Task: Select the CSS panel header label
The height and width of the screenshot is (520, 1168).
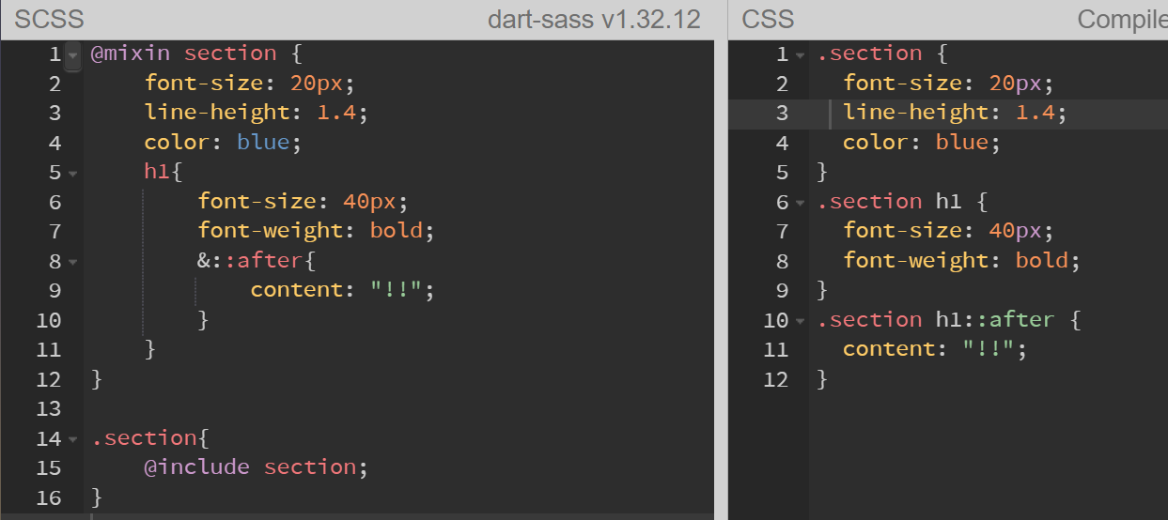Action: pos(768,19)
